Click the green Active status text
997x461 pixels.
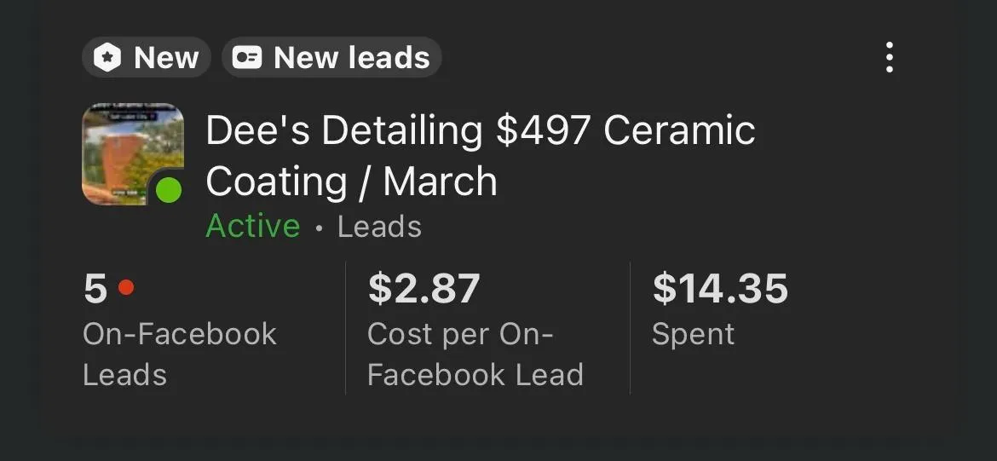pyautogui.click(x=253, y=227)
